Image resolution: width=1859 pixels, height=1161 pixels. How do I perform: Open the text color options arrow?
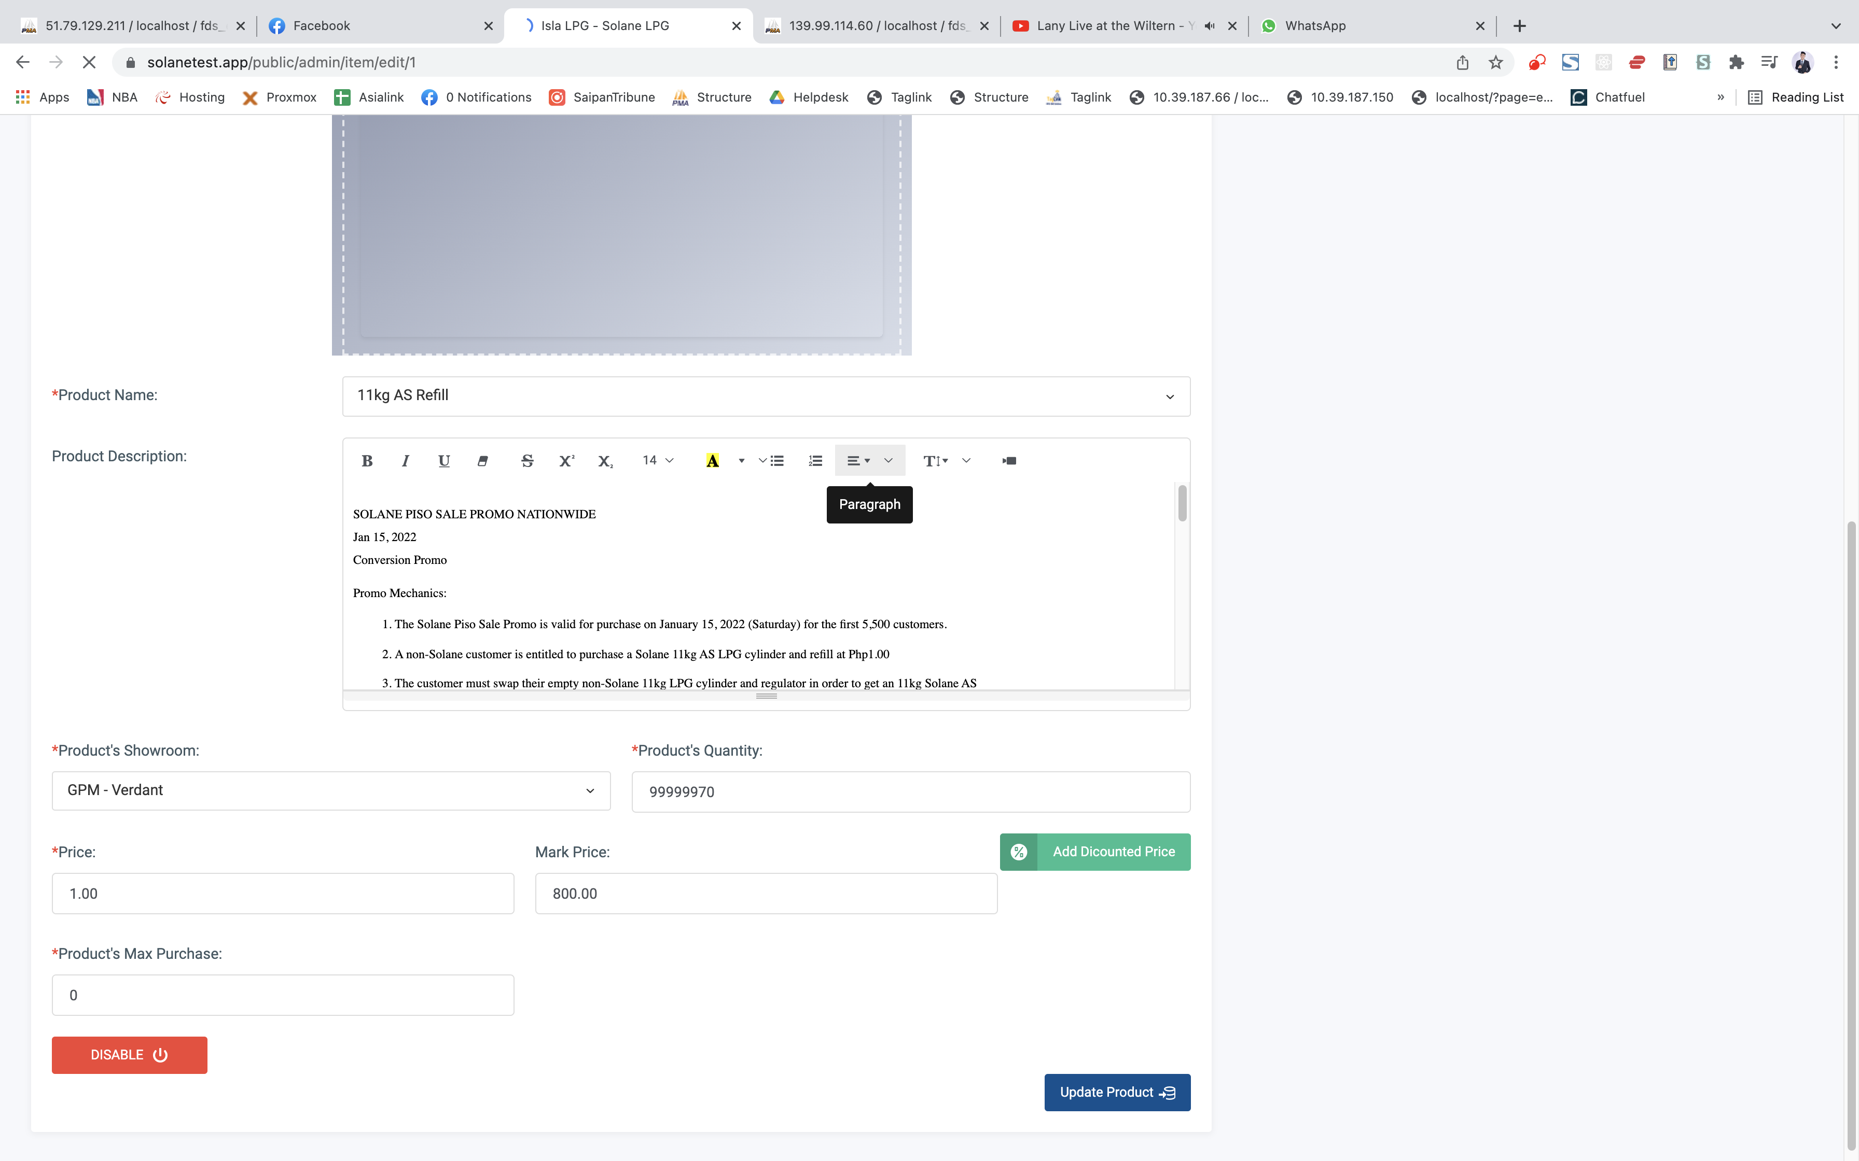pos(741,461)
